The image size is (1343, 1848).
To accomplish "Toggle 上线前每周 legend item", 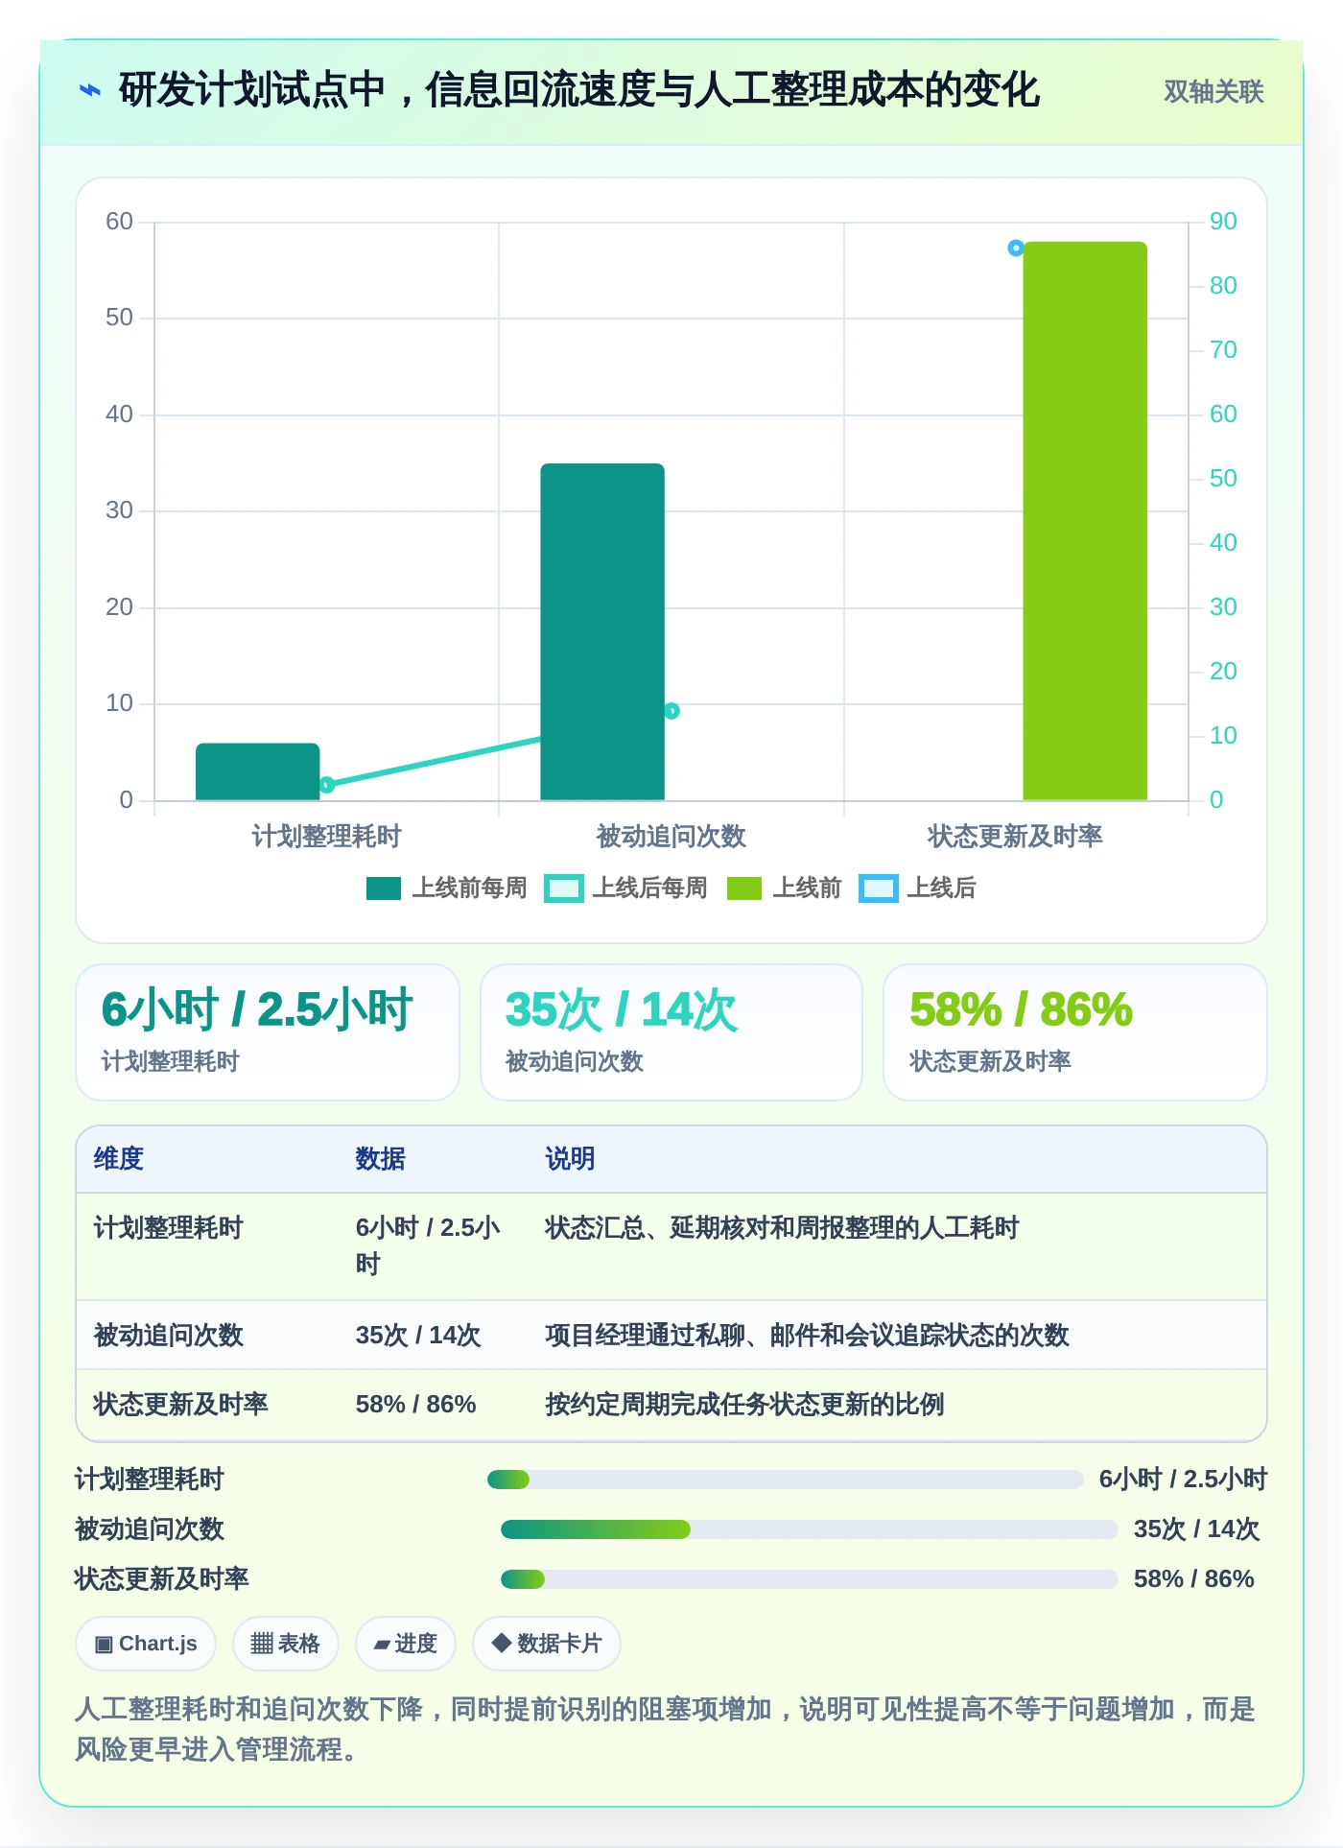I will (446, 888).
